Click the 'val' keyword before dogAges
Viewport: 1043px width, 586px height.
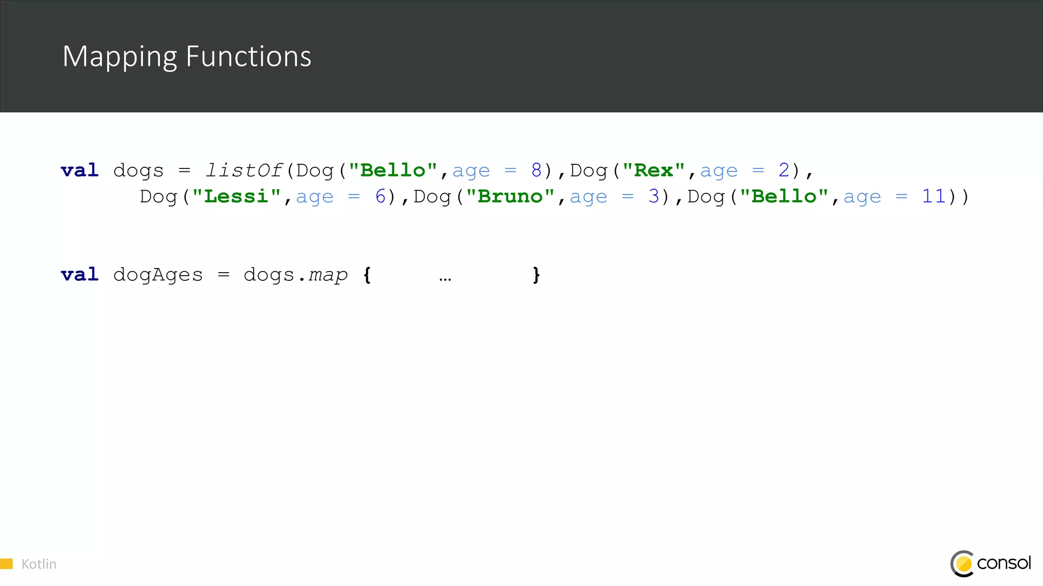[79, 275]
